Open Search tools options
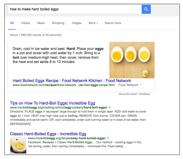The image size is (183, 159). [x=113, y=23]
